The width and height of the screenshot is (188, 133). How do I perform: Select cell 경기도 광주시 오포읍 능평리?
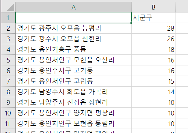[x=73, y=28]
